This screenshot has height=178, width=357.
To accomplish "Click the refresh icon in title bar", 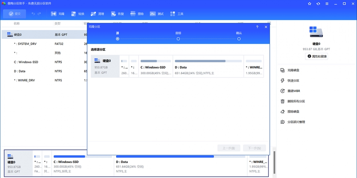I will pos(318,4).
